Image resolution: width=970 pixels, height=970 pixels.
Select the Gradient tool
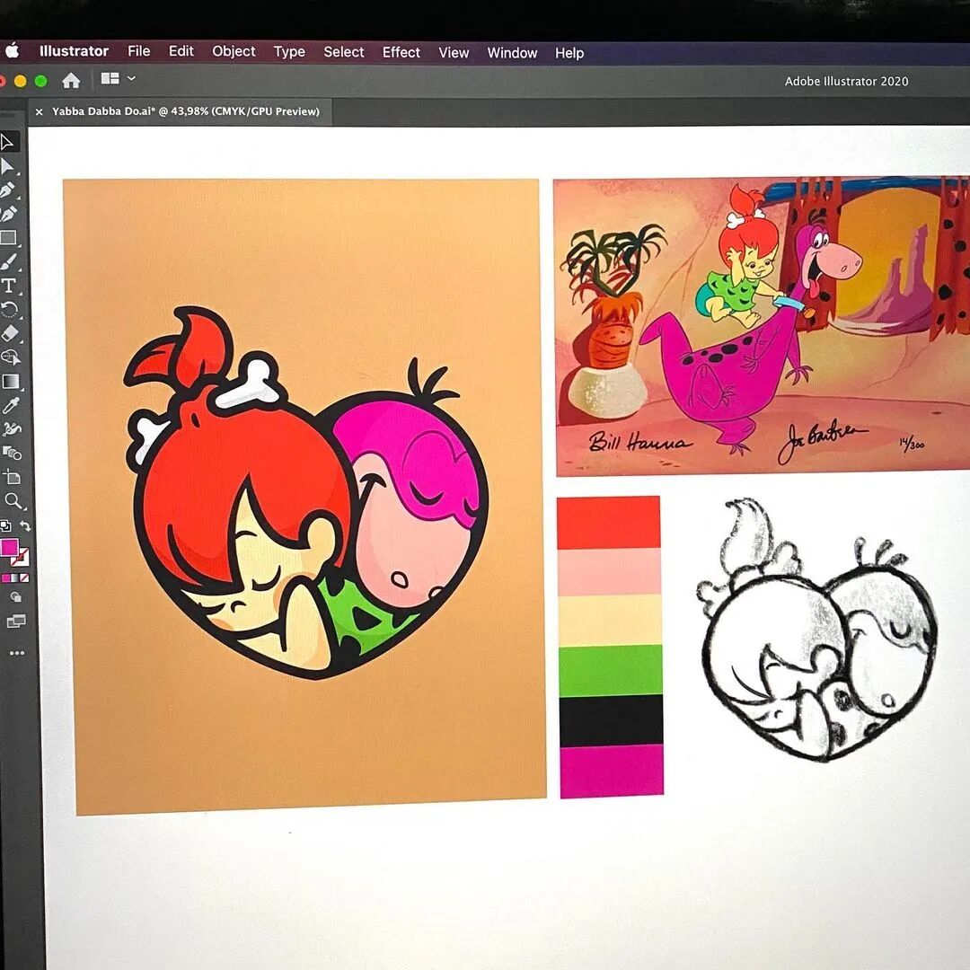[11, 381]
